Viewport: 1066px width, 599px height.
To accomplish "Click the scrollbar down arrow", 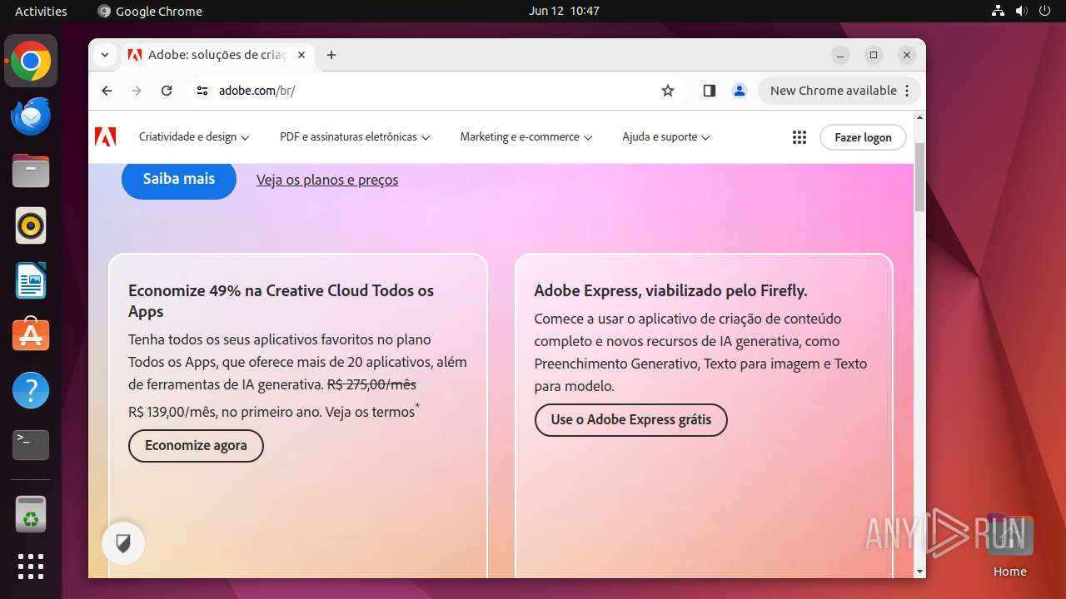I will (x=920, y=572).
